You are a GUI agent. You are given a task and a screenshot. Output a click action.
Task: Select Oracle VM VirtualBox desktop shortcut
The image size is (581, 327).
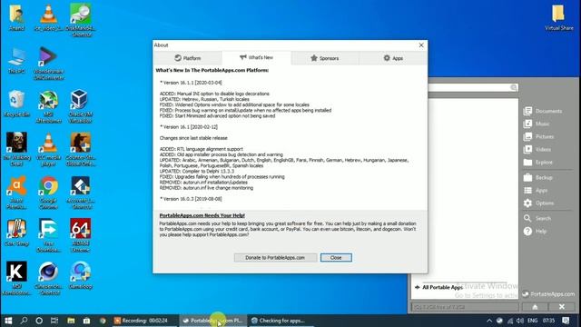80,106
